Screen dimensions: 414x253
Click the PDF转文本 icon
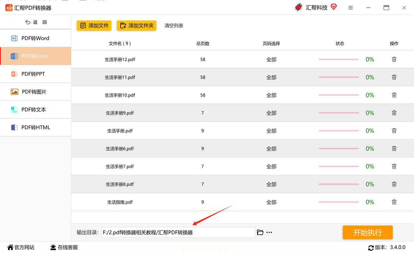click(x=14, y=110)
